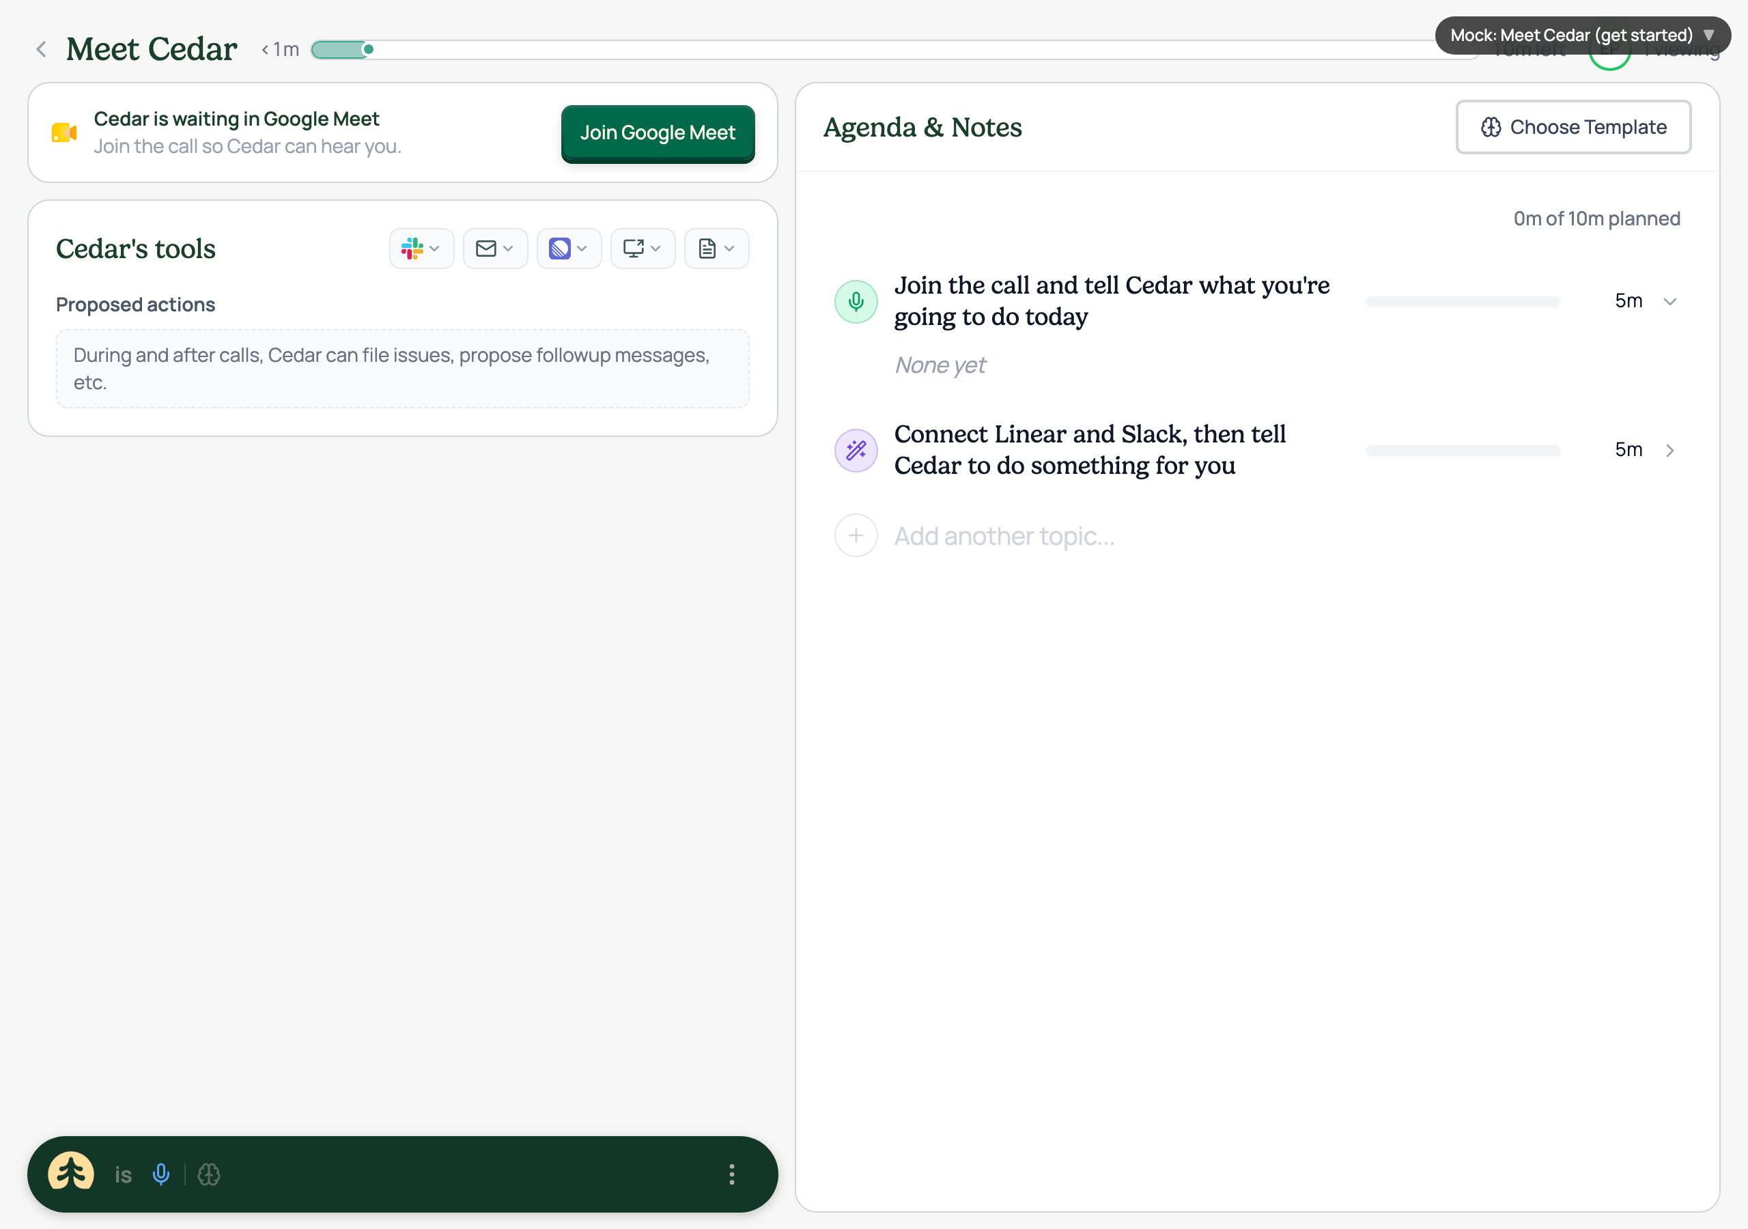Screen dimensions: 1748x1229
Task: Expand the 'Connect Linear and Slack' topic
Action: (1670, 450)
